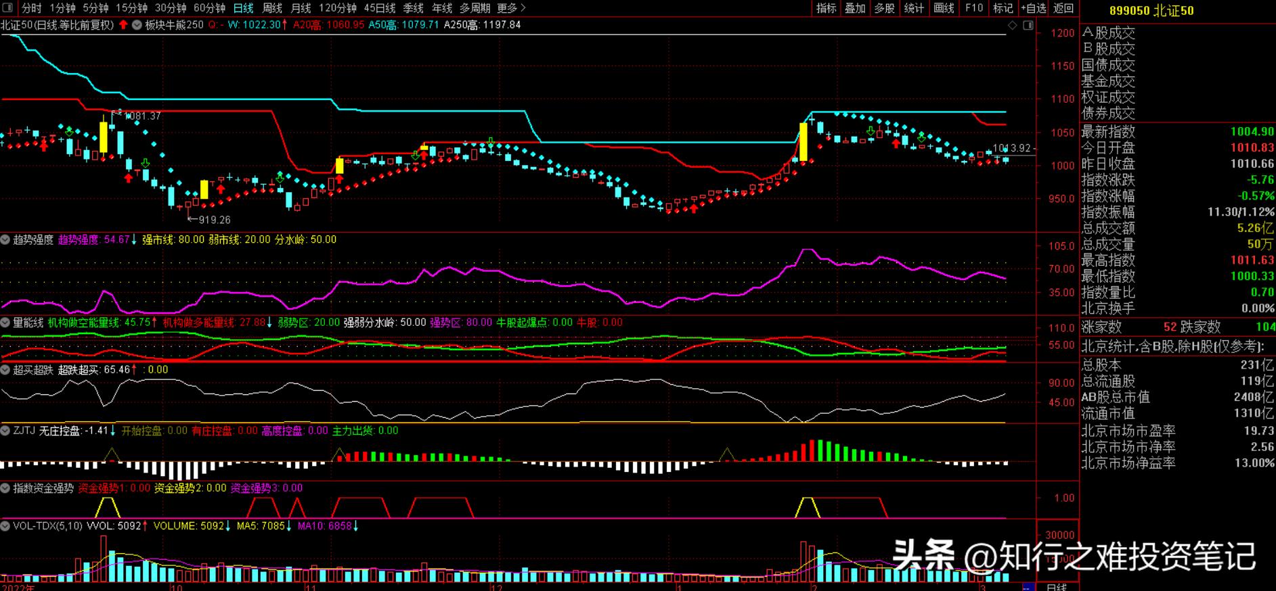Screen dimensions: 1276x591
Task: Open the 指标 indicators button
Action: (826, 8)
